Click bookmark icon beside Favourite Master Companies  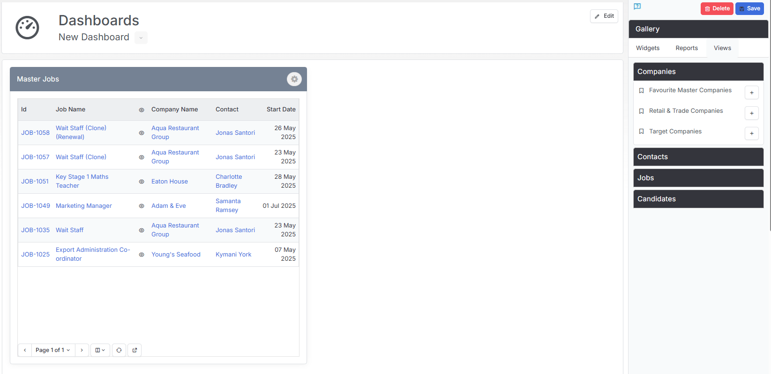tap(642, 91)
